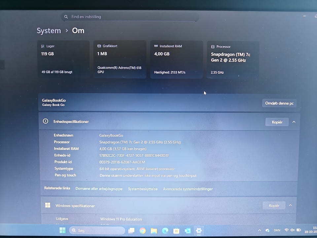The height and width of the screenshot is (238, 317).
Task: Open the clock and date in taskbar
Action: pos(311,230)
